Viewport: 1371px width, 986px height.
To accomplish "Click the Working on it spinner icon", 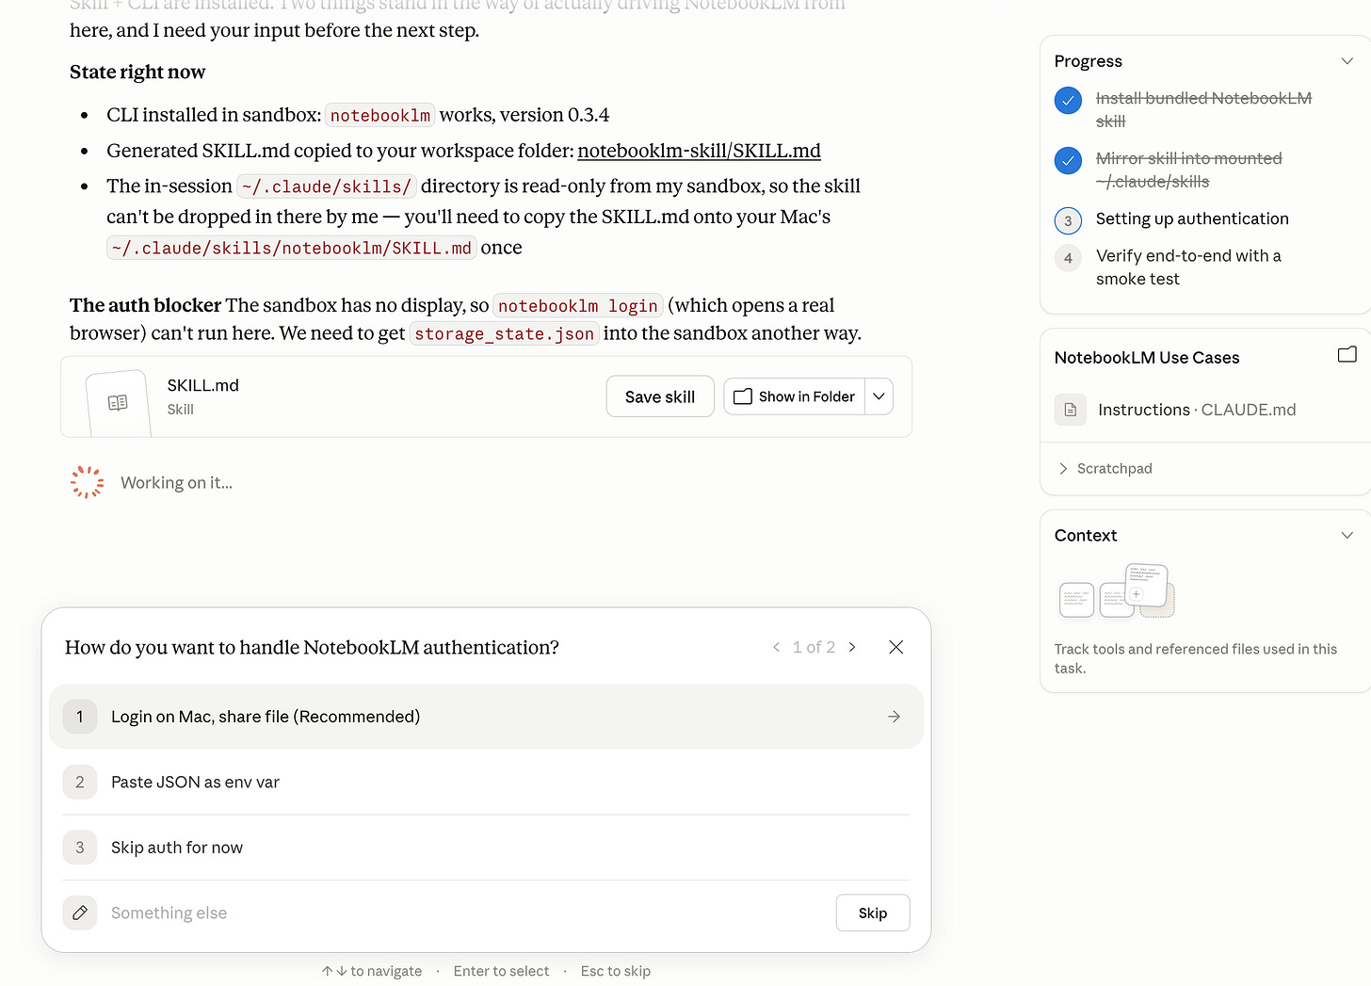I will 88,482.
